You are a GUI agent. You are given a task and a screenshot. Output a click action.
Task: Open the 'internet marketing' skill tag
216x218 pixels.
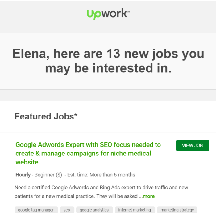[x=135, y=210]
